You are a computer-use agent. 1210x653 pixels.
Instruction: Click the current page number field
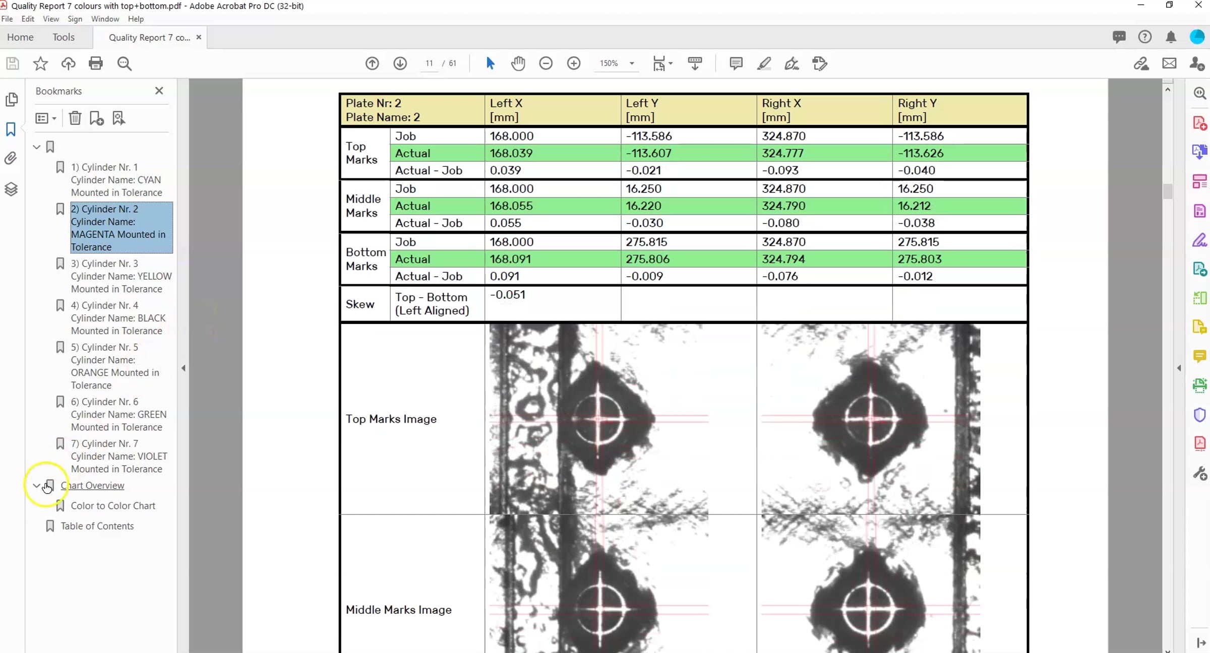point(429,63)
